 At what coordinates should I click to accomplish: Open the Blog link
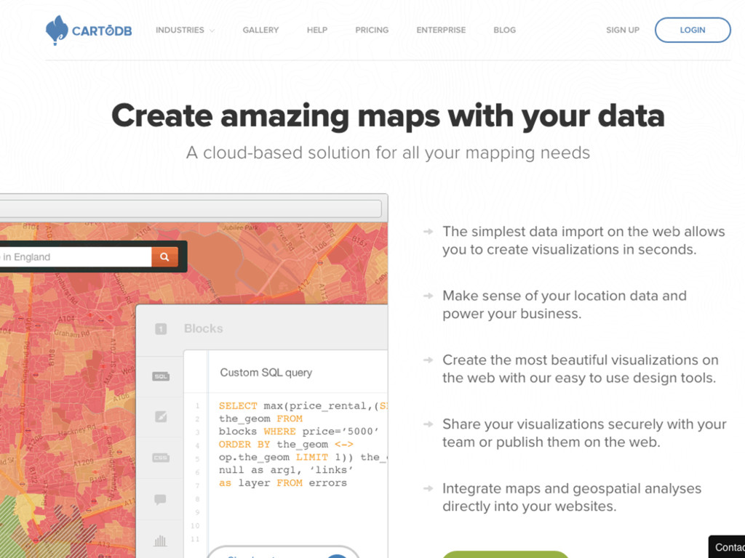pos(504,30)
